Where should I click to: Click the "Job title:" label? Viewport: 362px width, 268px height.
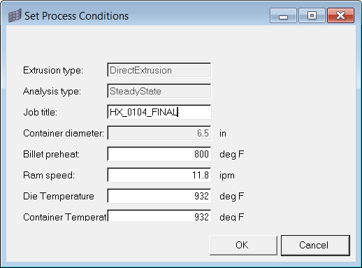point(40,112)
